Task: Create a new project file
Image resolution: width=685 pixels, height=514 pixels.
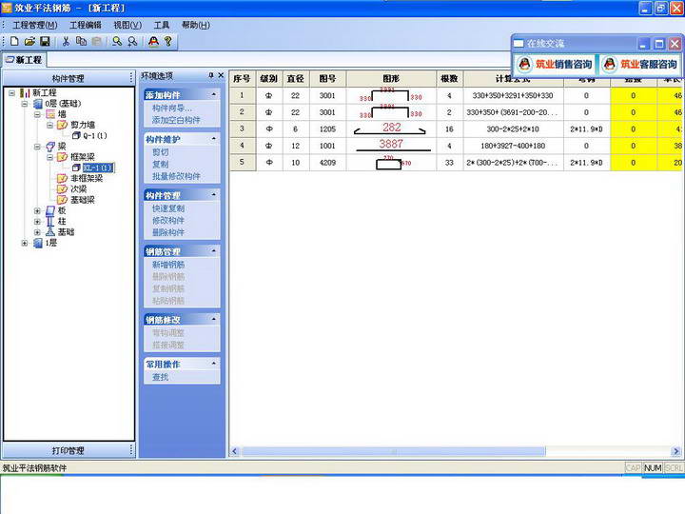Action: point(14,41)
